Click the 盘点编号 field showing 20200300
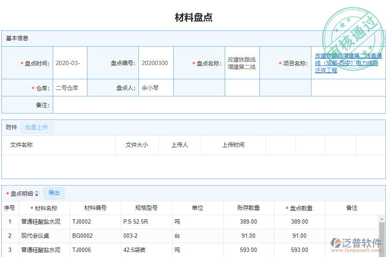The image size is (386, 257). (x=156, y=63)
